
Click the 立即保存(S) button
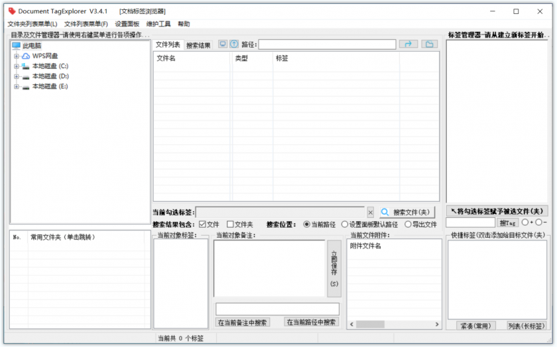point(334,268)
